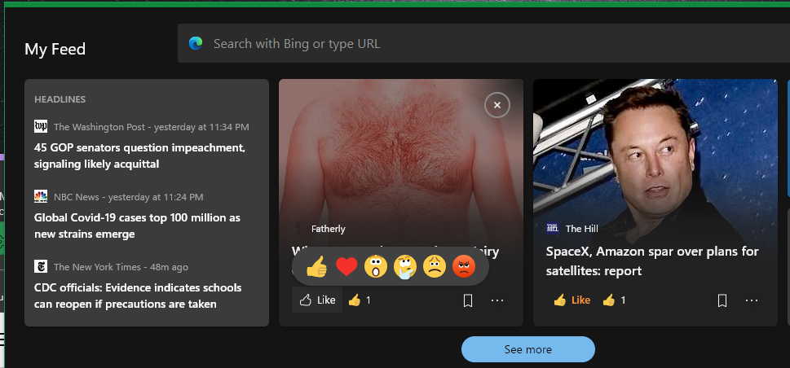The height and width of the screenshot is (368, 790).
Task: Click the HEADLINES section label
Action: pyautogui.click(x=60, y=99)
